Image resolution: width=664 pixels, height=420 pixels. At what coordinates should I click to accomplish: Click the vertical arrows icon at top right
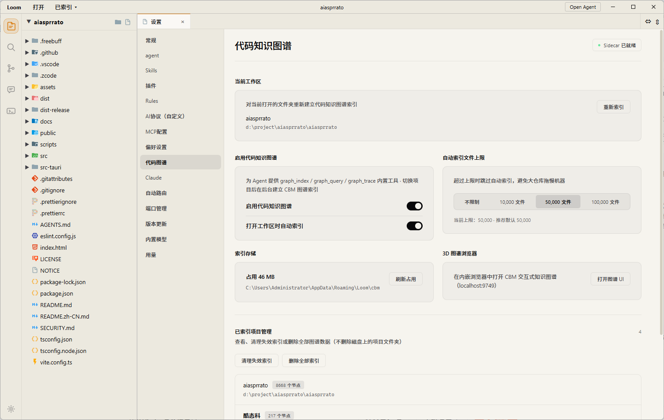point(657,22)
